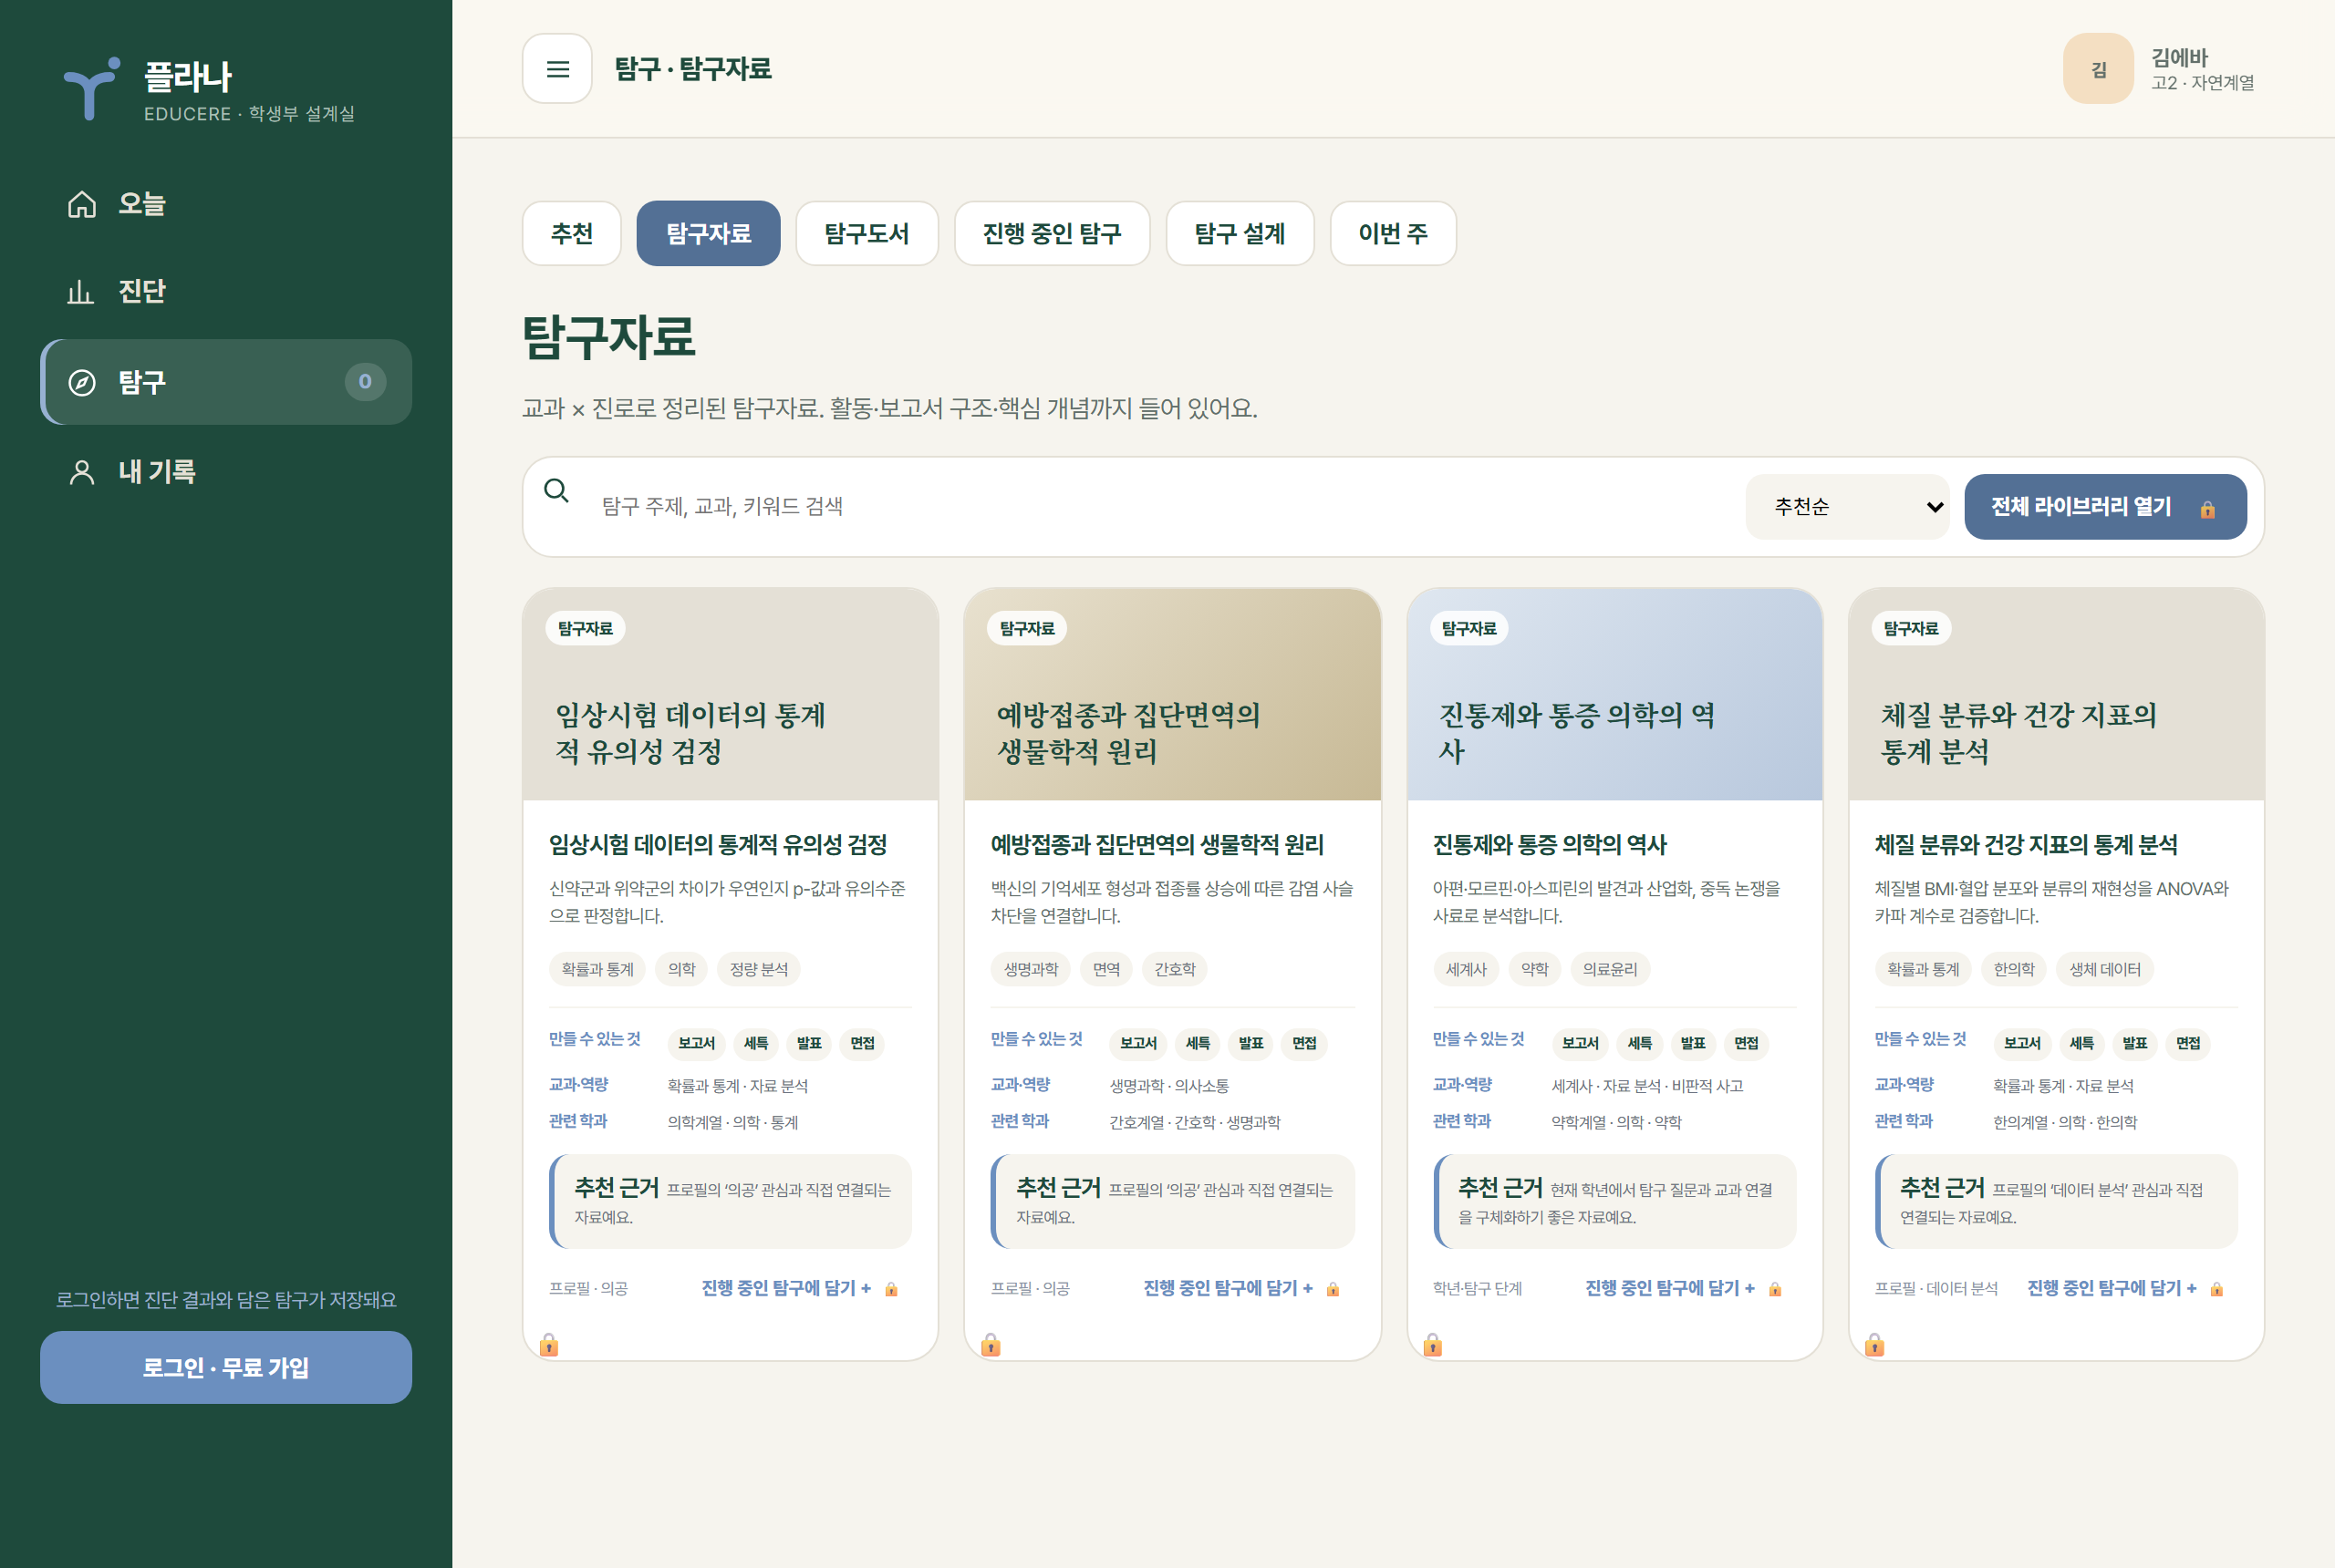Click the 0 badge on 탐구 menu
This screenshot has width=2335, height=1568.
pyautogui.click(x=365, y=382)
